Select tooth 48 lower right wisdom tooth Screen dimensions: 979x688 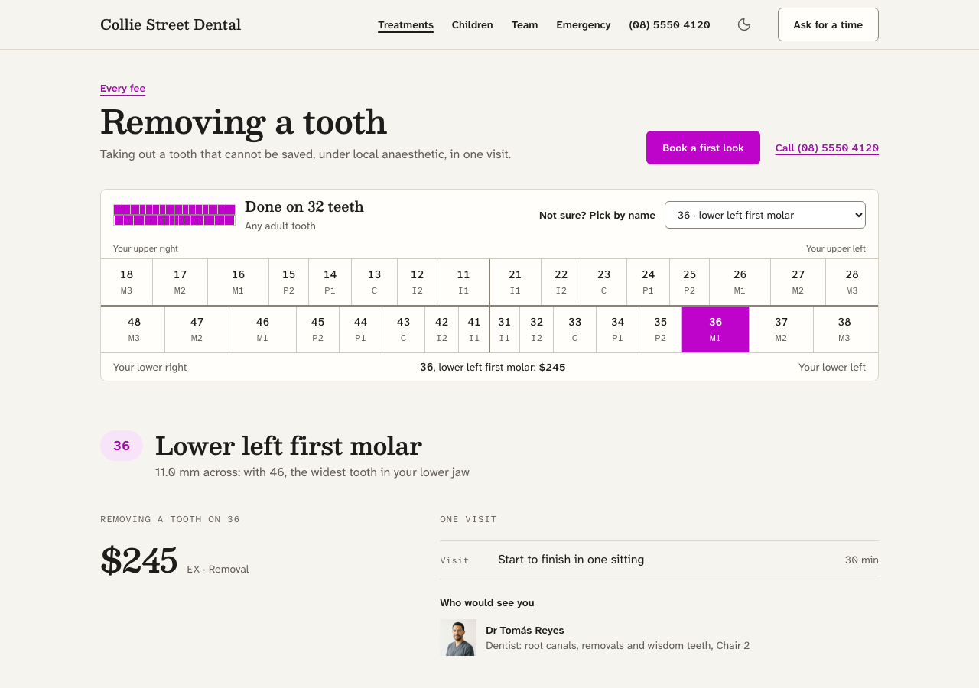click(x=133, y=329)
